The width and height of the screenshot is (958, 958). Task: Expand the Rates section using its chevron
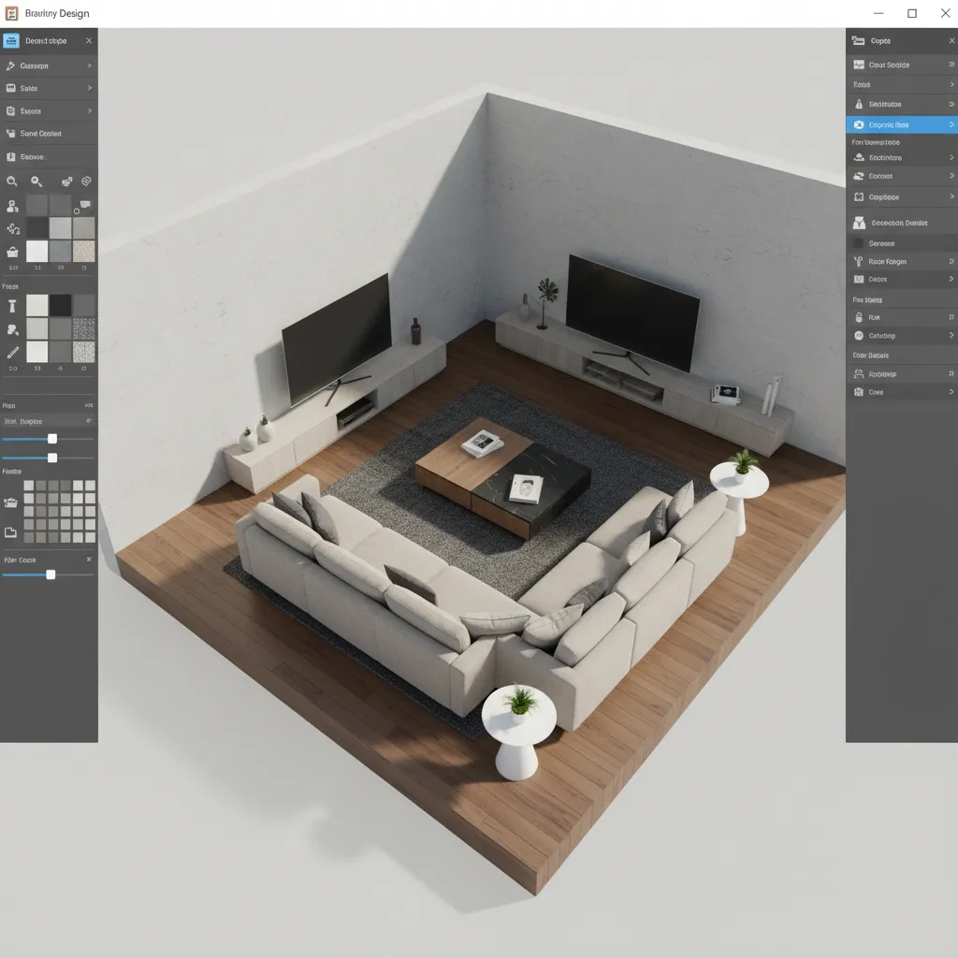click(951, 84)
